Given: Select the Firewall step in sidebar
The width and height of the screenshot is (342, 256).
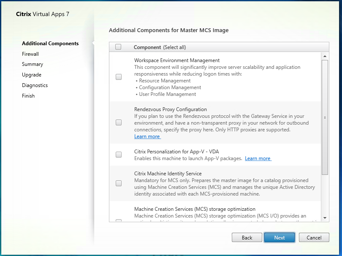Looking at the screenshot, I should 30,54.
